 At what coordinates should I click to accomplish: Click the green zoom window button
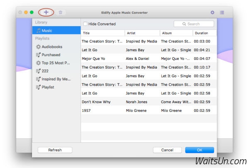32,12
